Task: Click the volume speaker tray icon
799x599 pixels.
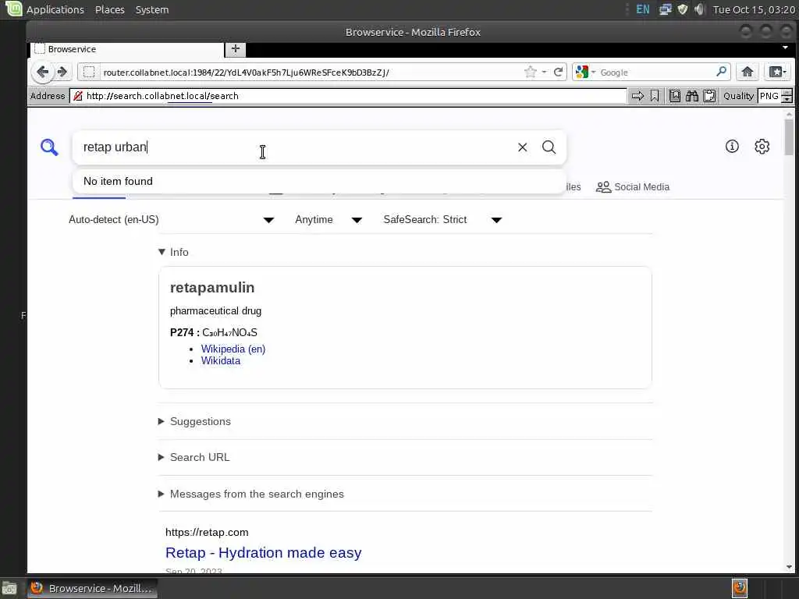Action: (x=700, y=9)
